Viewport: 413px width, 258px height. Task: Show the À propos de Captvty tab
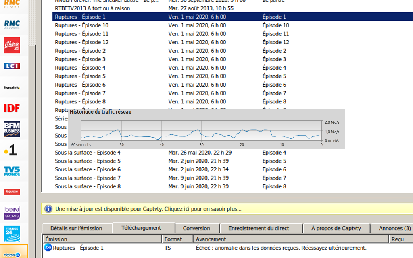pos(336,228)
